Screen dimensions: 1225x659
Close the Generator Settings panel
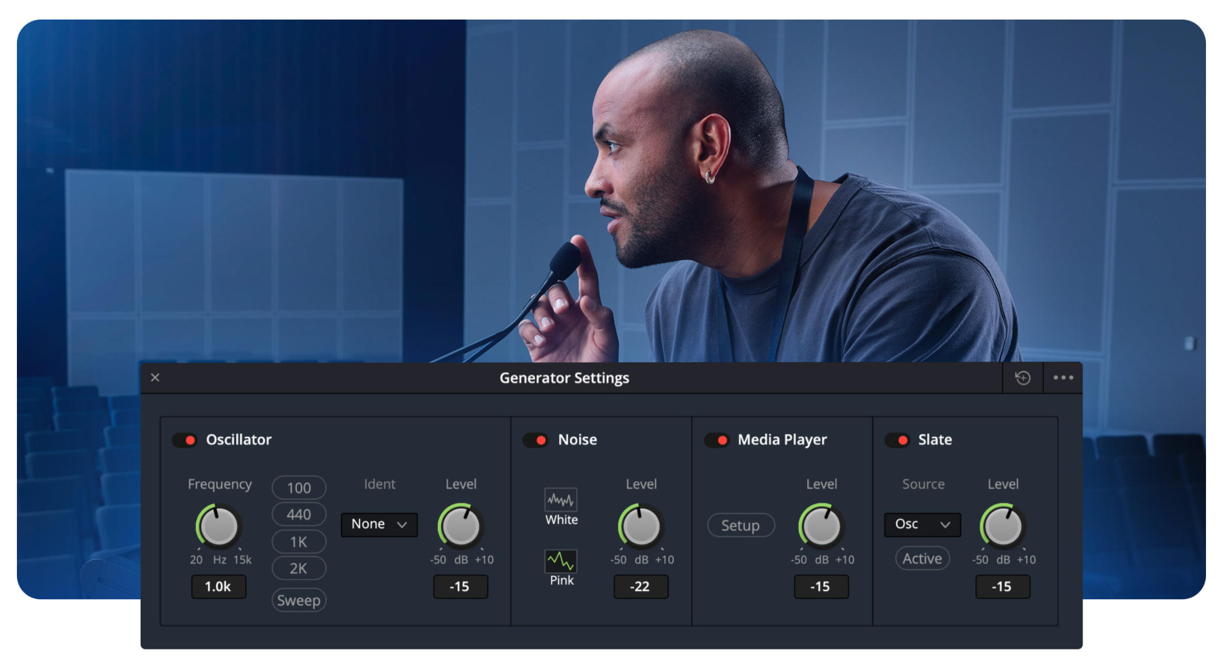pos(155,378)
